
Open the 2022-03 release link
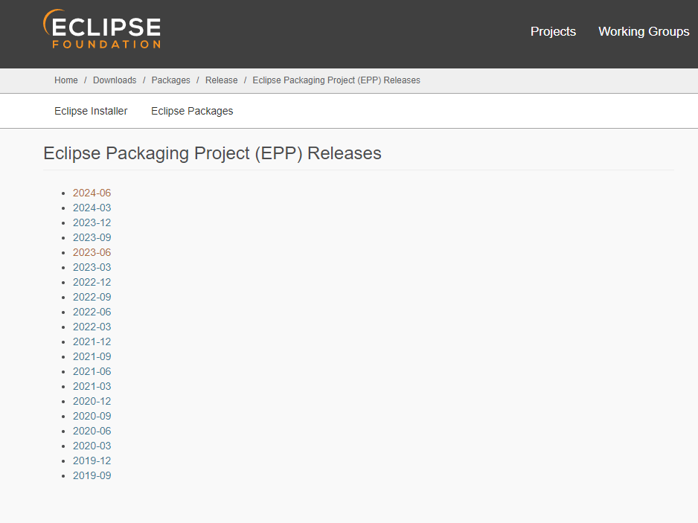click(92, 327)
